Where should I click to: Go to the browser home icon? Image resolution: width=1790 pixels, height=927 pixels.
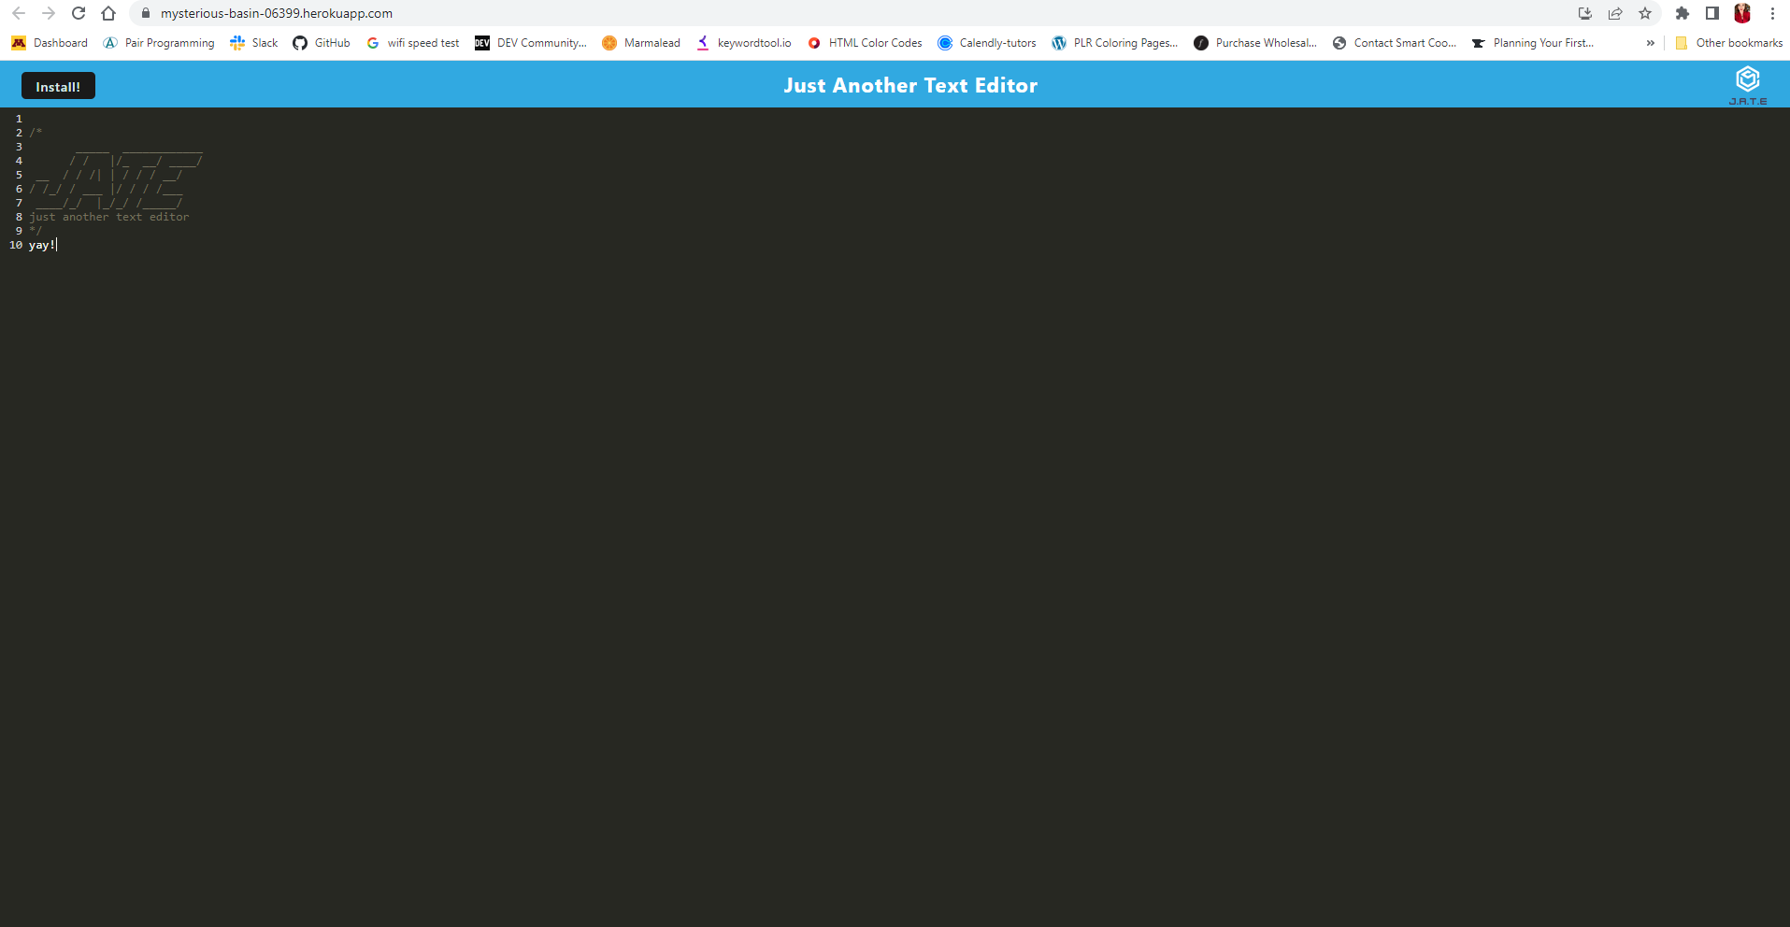pyautogui.click(x=108, y=13)
